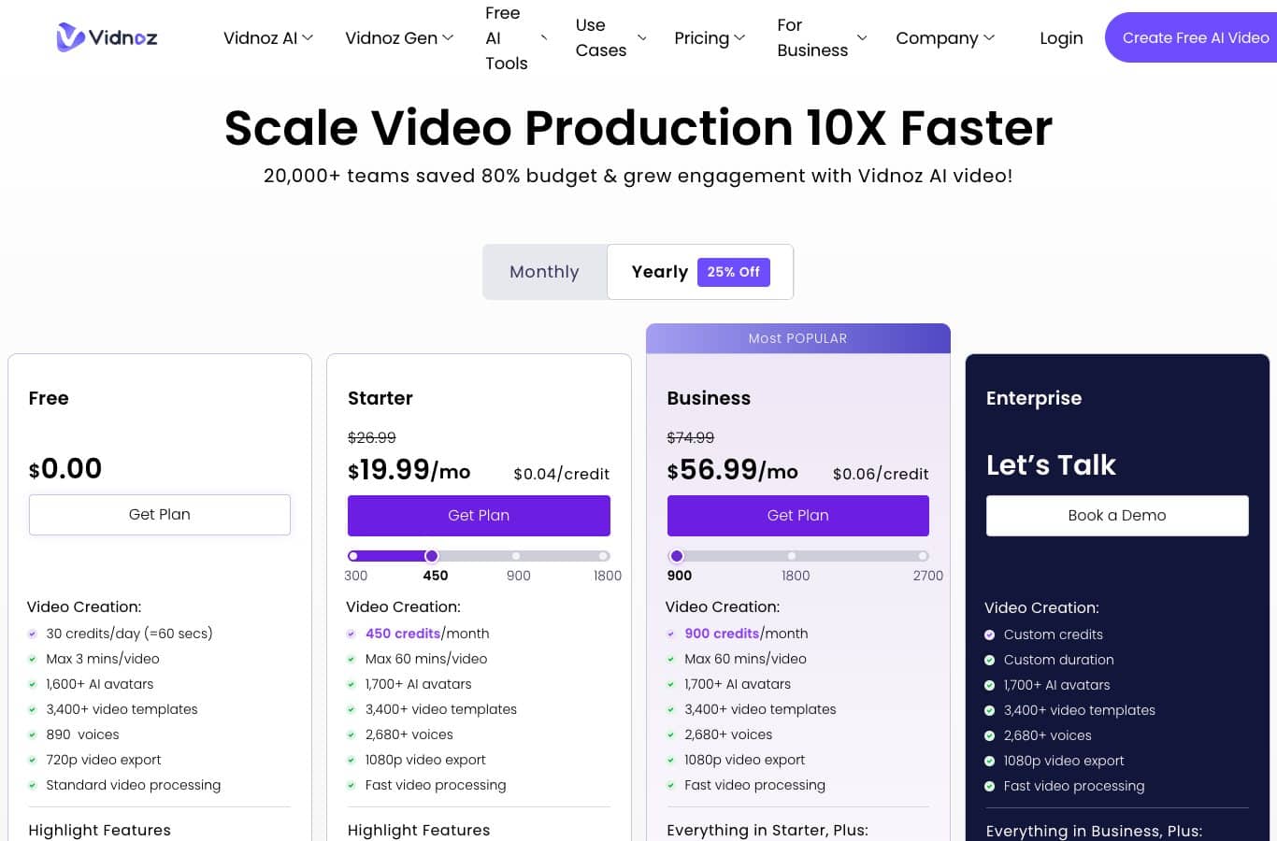Expand the chevron next to For Business

[x=862, y=38]
